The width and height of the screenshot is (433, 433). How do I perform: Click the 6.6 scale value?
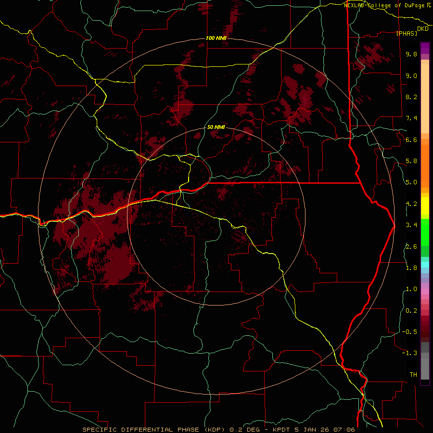(411, 140)
